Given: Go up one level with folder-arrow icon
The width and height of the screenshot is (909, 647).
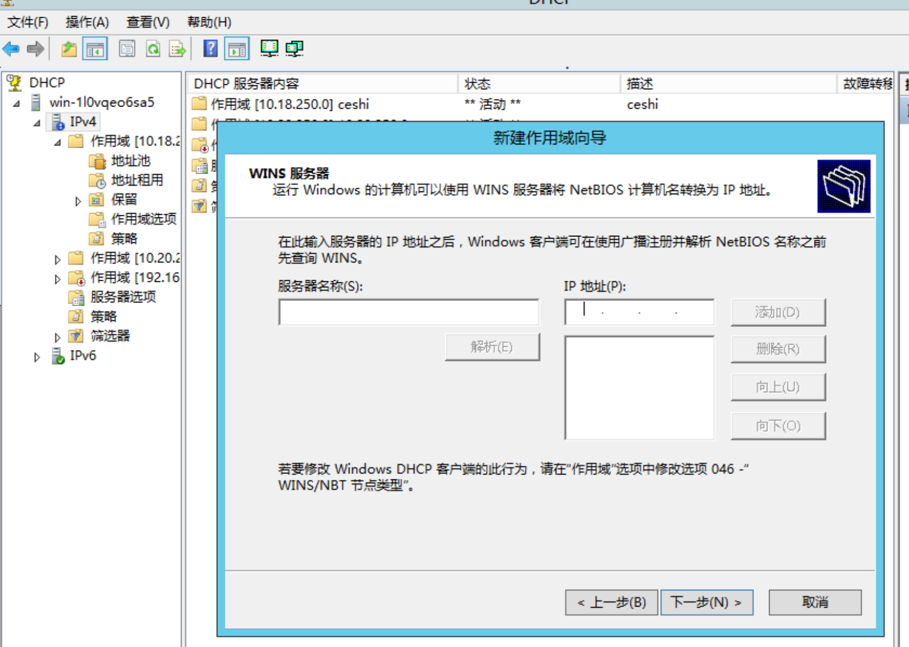Looking at the screenshot, I should pos(69,49).
